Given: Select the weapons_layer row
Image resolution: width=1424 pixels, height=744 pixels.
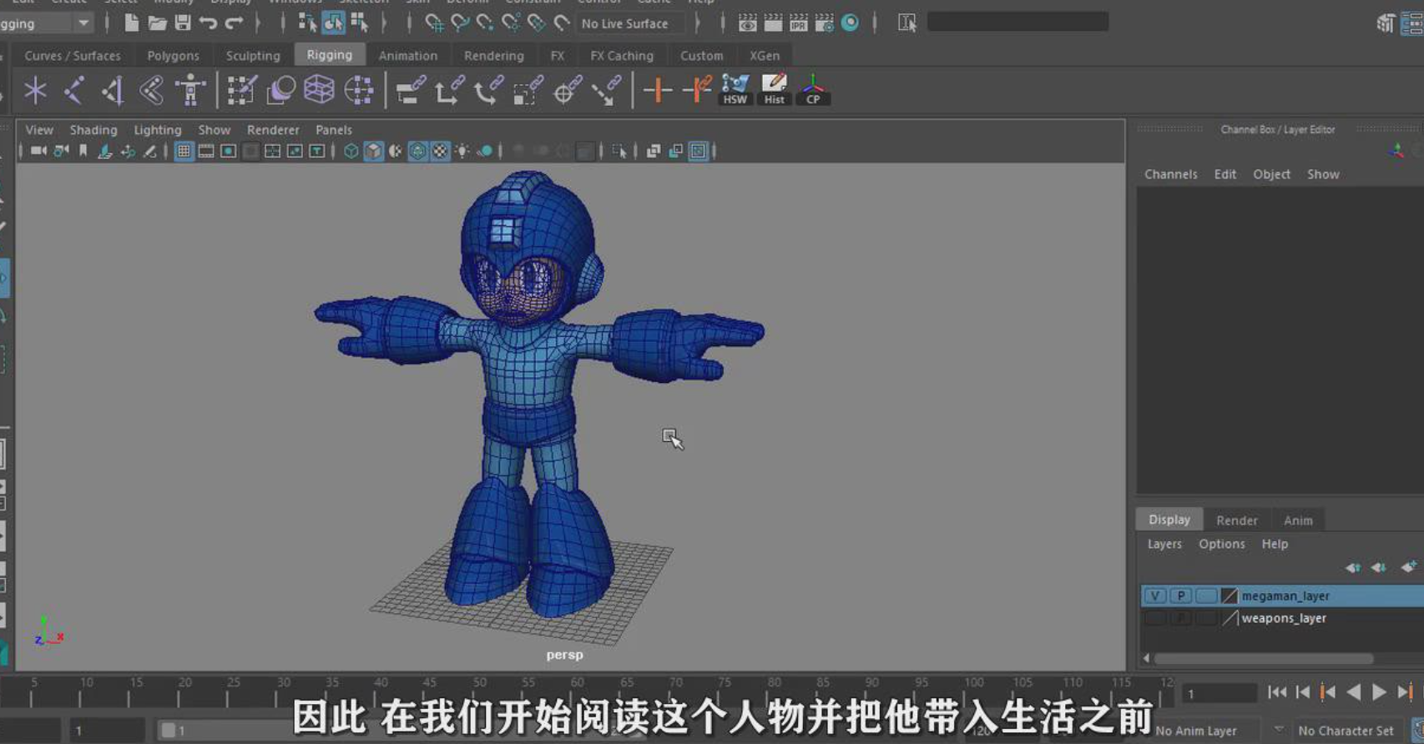Looking at the screenshot, I should click(1282, 618).
